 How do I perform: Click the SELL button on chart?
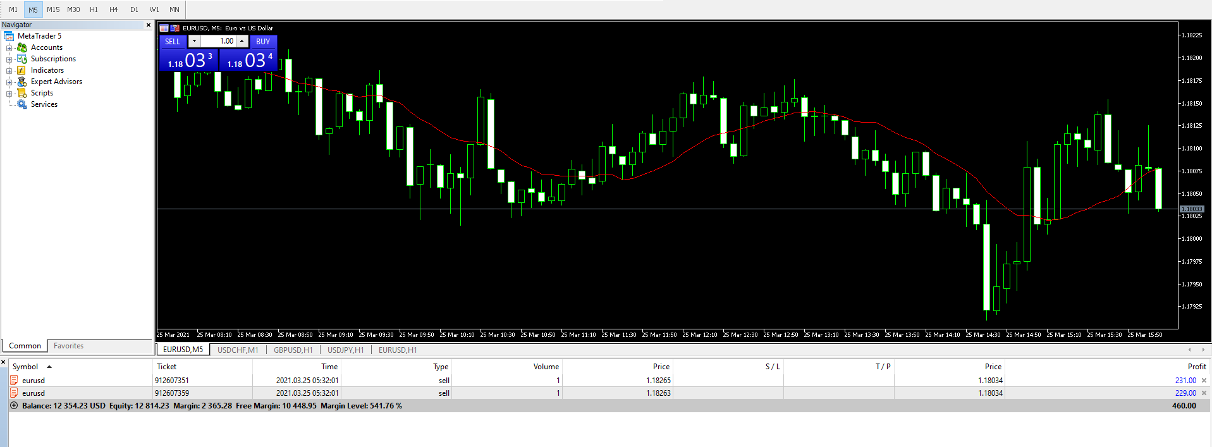coord(173,42)
